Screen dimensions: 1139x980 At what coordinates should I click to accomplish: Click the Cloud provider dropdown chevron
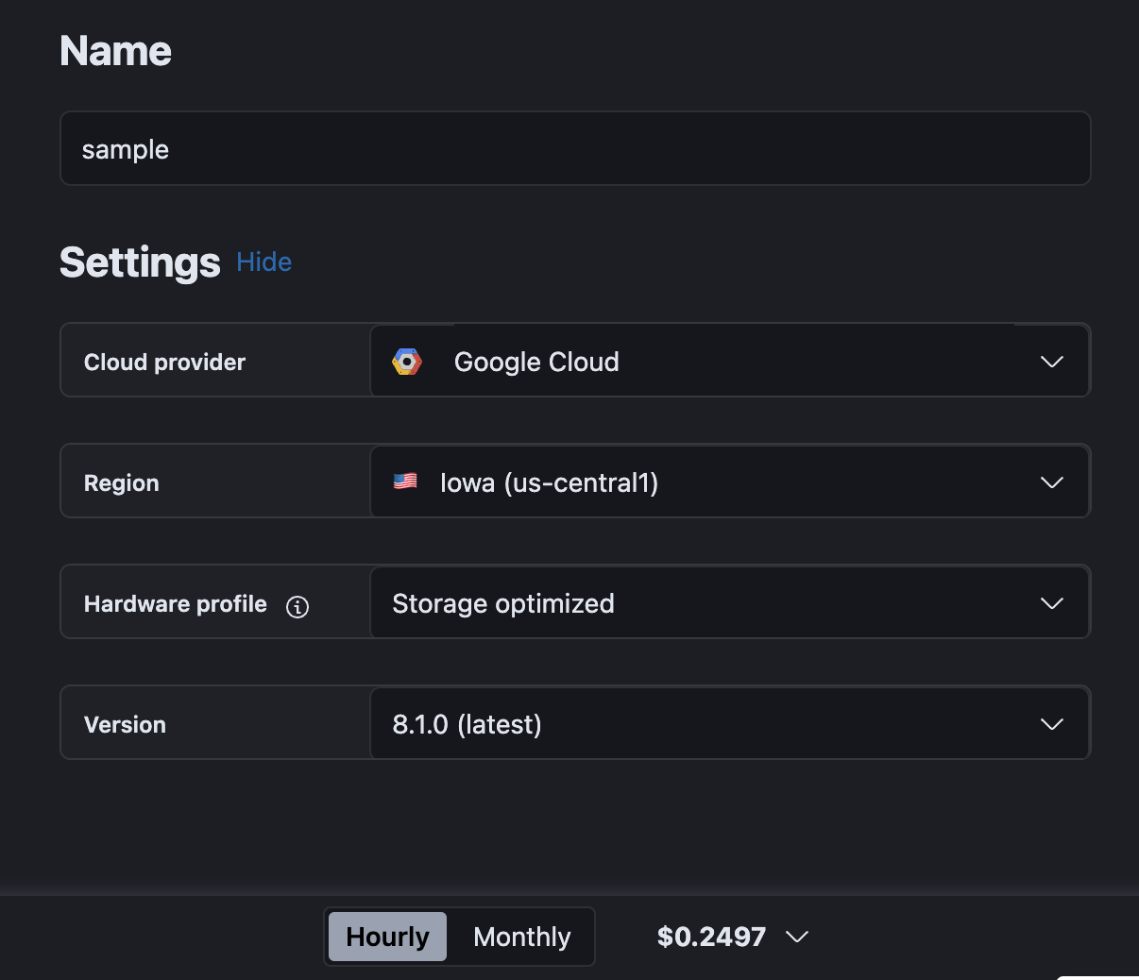click(1051, 362)
